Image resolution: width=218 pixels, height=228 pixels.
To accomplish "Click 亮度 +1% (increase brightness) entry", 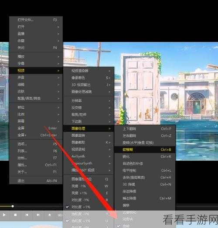I will [x=89, y=193].
